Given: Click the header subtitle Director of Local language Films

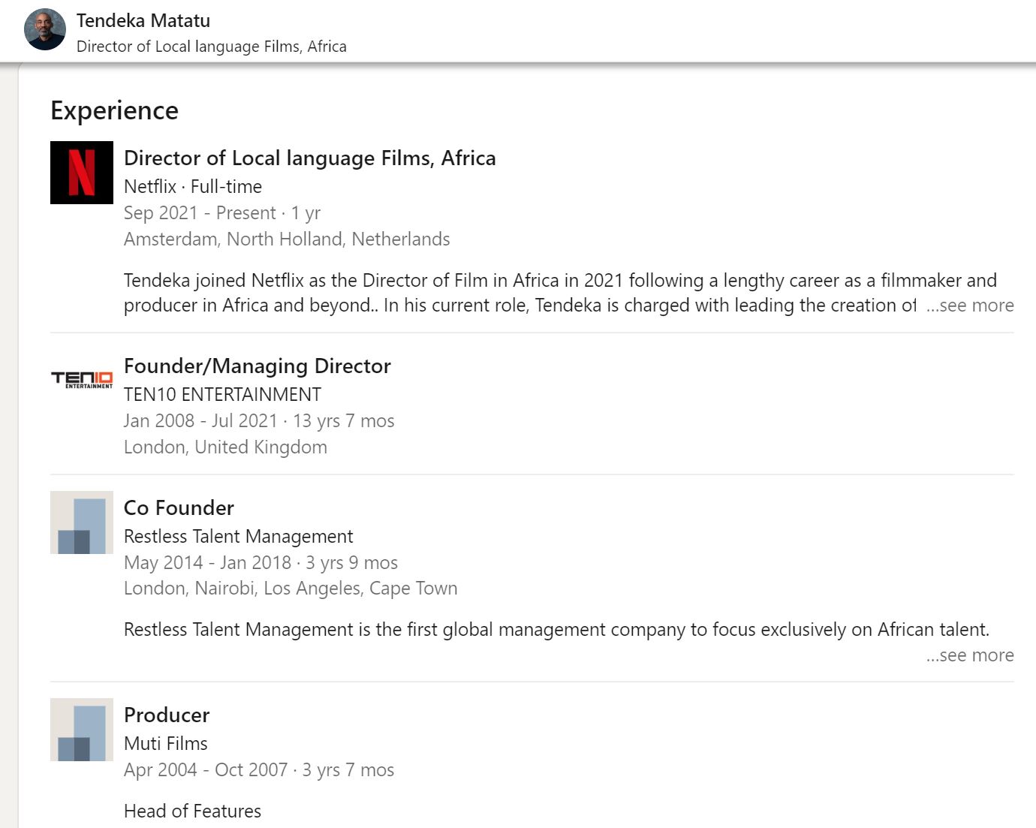Looking at the screenshot, I should [212, 47].
